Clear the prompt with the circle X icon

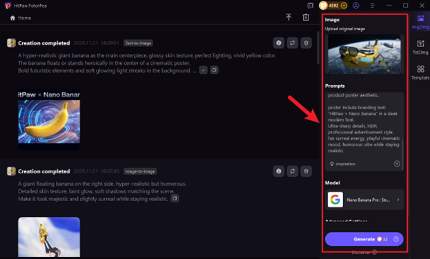(x=397, y=164)
